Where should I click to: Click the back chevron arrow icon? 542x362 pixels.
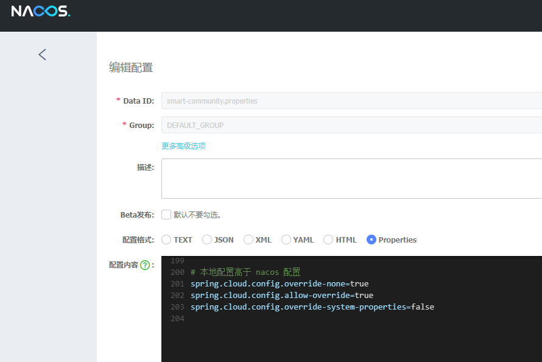click(42, 54)
